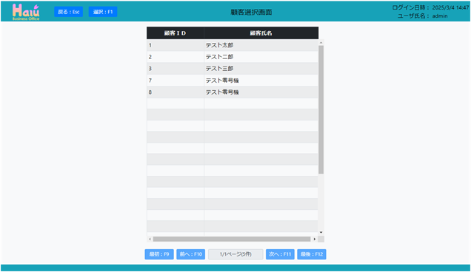Screen dimensions: 471x272
Task: Select customer row テスト二郎
Action: pyautogui.click(x=233, y=57)
